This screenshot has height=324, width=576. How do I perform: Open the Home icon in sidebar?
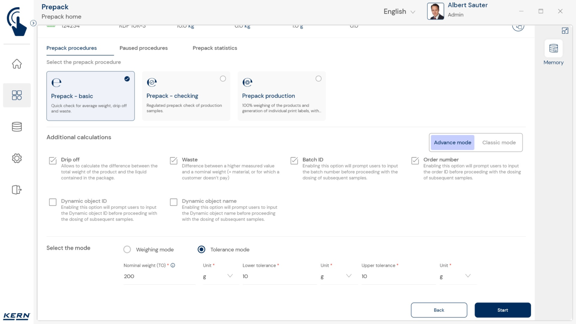pyautogui.click(x=17, y=64)
